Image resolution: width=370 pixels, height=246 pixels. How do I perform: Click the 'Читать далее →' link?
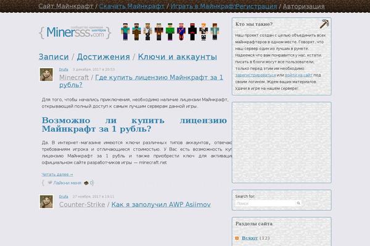(x=57, y=175)
